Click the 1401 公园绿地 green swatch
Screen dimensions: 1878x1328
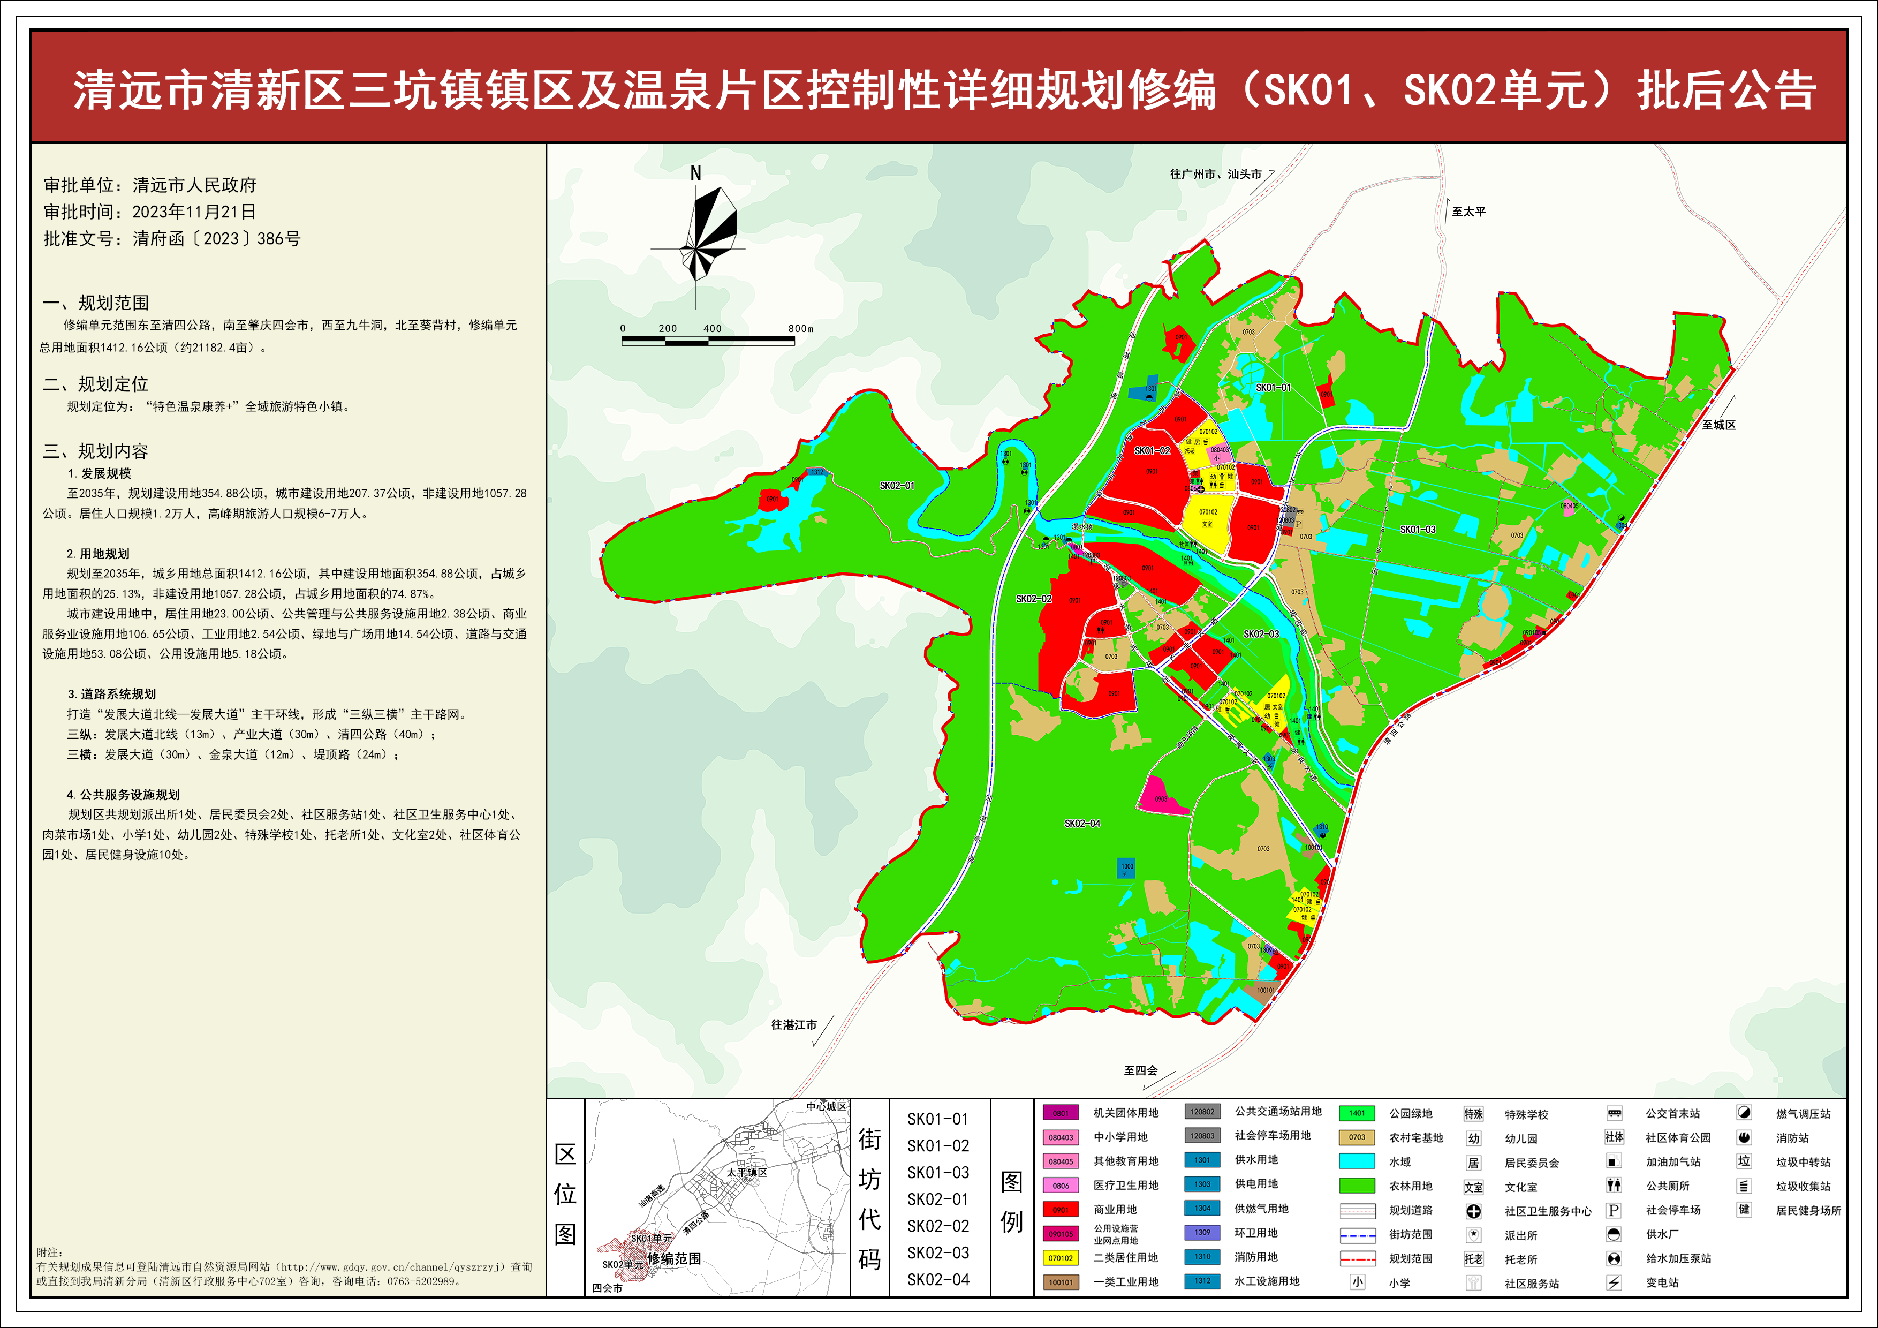click(1358, 1113)
